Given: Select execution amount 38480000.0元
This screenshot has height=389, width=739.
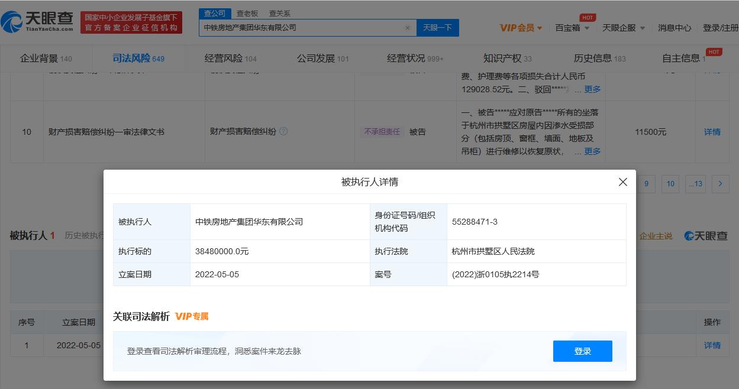Looking at the screenshot, I should point(222,251).
